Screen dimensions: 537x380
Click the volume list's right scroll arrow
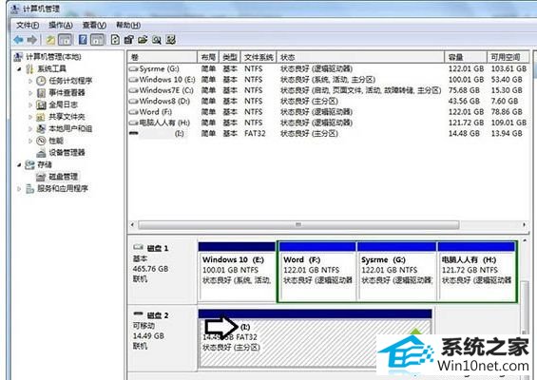point(524,225)
